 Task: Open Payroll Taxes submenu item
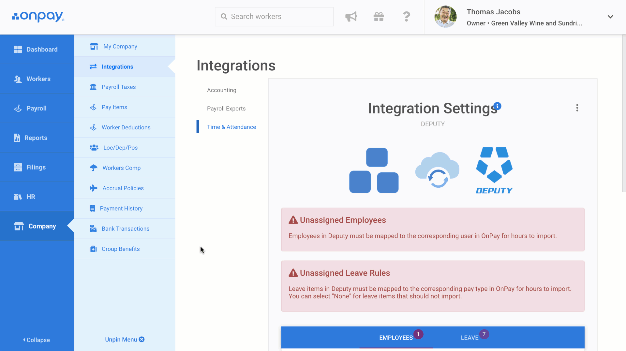125,87
